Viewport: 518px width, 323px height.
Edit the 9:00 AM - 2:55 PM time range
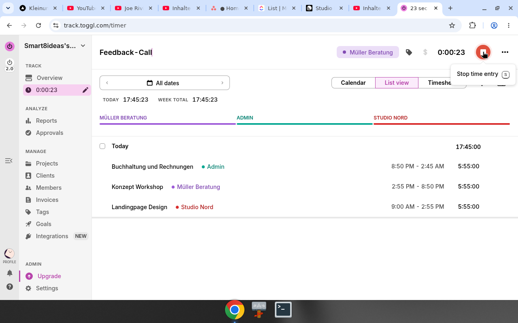tap(418, 207)
